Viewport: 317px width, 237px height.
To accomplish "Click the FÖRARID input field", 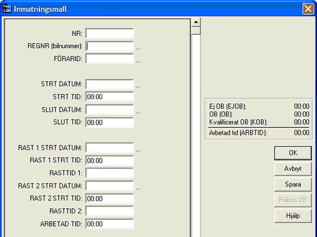I will tap(109, 59).
